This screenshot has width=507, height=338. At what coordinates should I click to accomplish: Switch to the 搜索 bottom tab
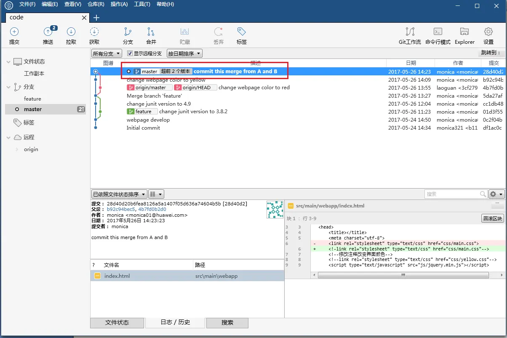pyautogui.click(x=227, y=322)
